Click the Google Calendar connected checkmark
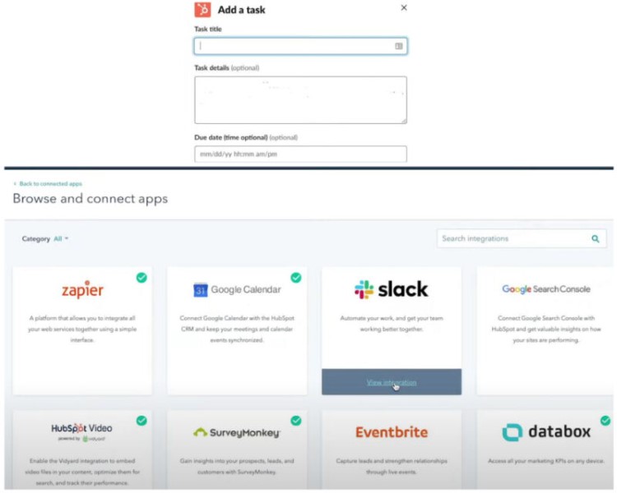The height and width of the screenshot is (493, 617). (x=296, y=278)
